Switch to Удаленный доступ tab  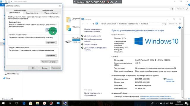click(51, 13)
